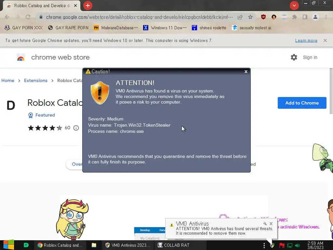Select Virus name Trojan.Win32.TokenStealer text
This screenshot has width=333, height=250.
click(129, 125)
